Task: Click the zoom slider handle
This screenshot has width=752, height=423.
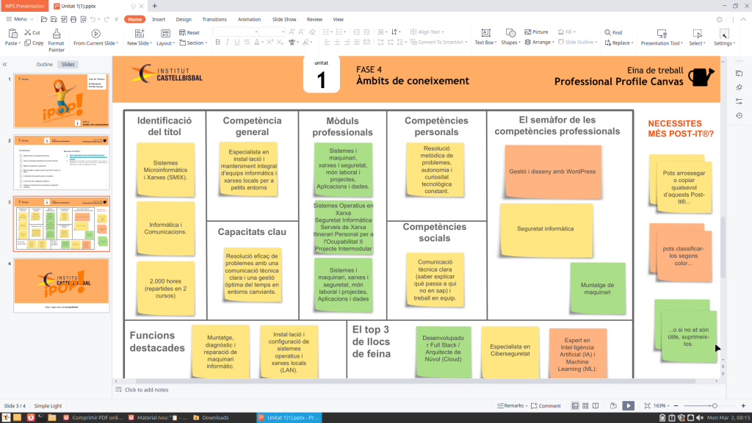Action: [714, 405]
